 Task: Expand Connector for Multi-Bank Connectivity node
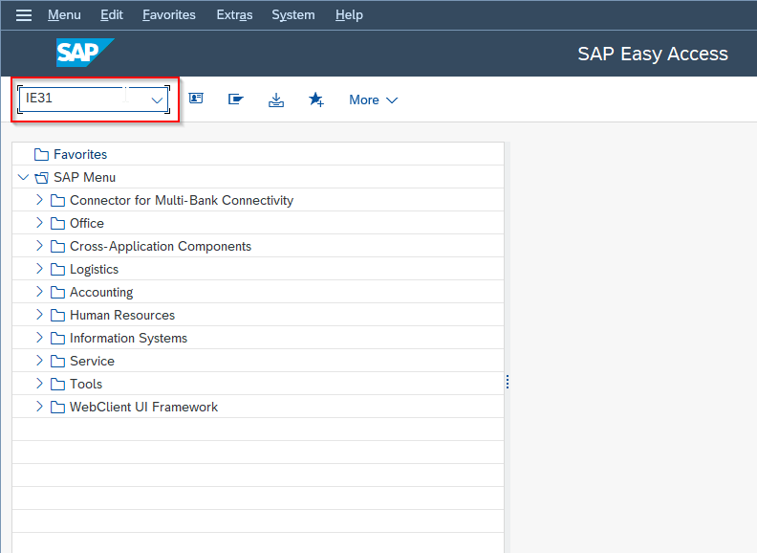[39, 200]
